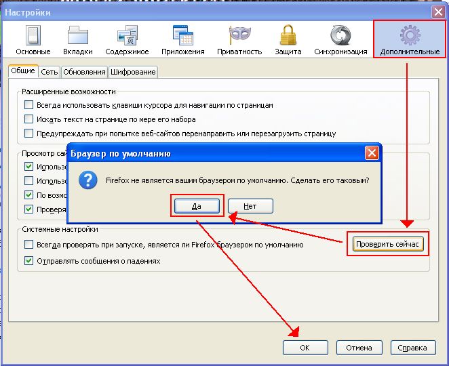
Task: Open the Содержимое settings panel
Action: (127, 40)
